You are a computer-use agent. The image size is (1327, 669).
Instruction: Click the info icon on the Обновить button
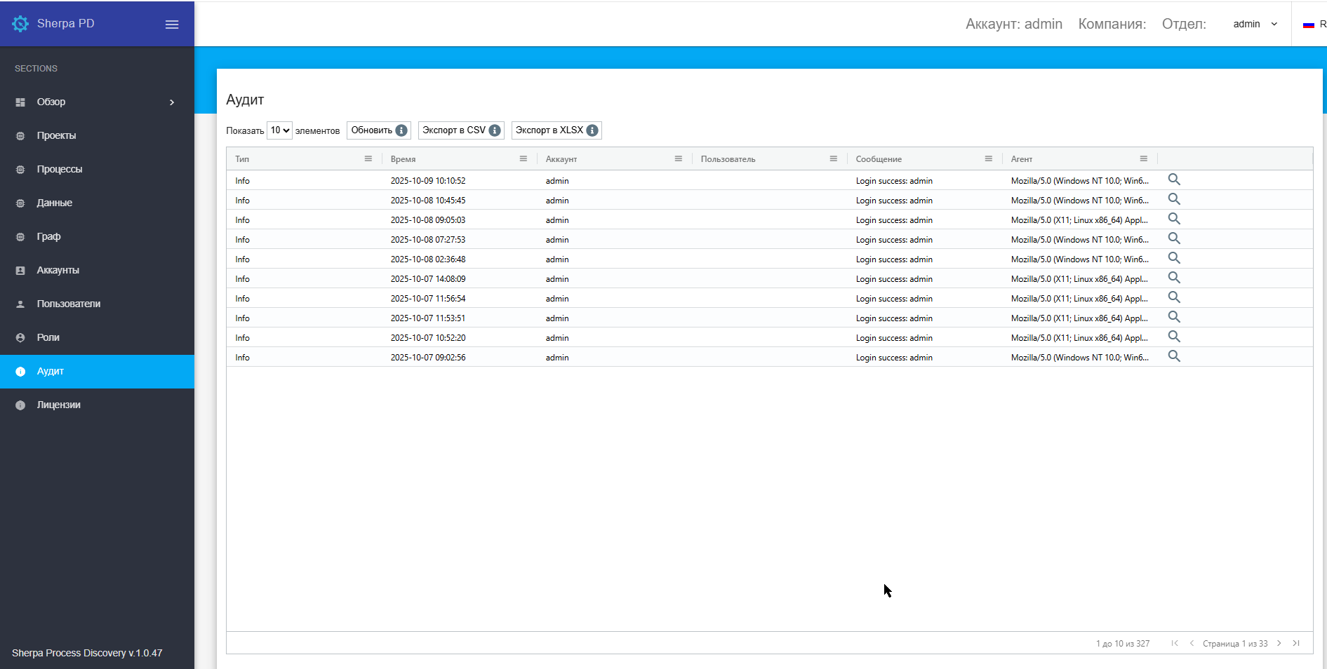point(401,130)
